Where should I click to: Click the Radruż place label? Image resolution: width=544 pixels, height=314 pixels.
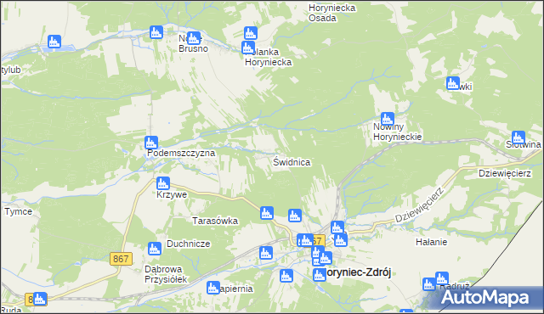455,287
